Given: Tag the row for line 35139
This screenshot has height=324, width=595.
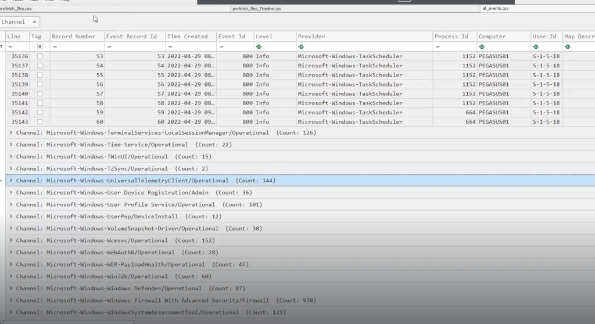Looking at the screenshot, I should tap(40, 84).
